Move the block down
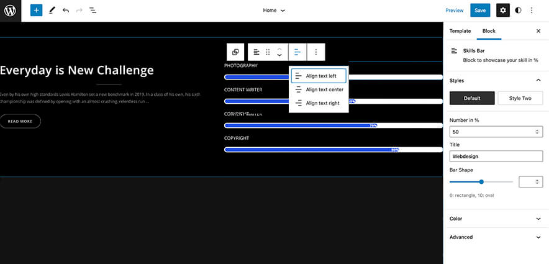The image size is (549, 264). tap(279, 55)
